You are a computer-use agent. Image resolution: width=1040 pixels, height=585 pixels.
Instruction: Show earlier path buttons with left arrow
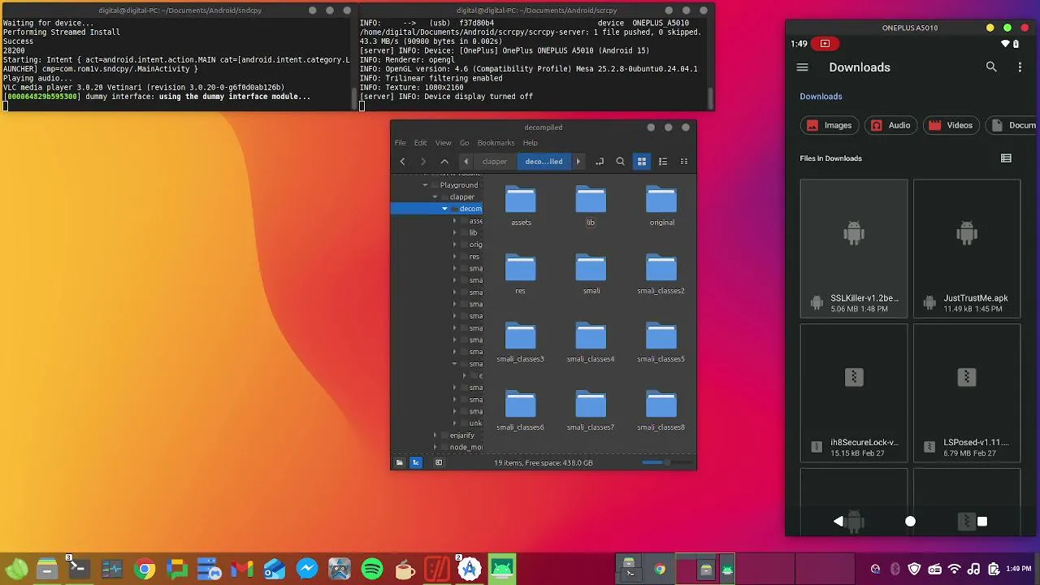[466, 162]
